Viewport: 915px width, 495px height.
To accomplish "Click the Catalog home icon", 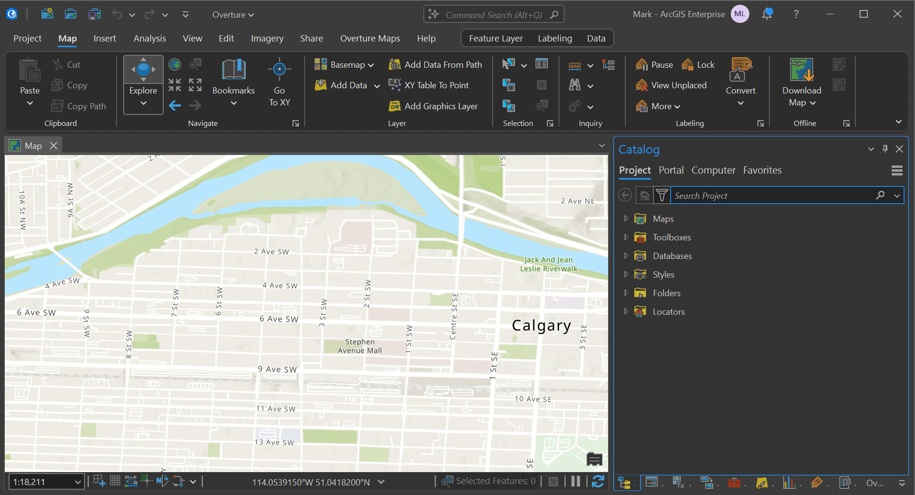I will point(644,196).
